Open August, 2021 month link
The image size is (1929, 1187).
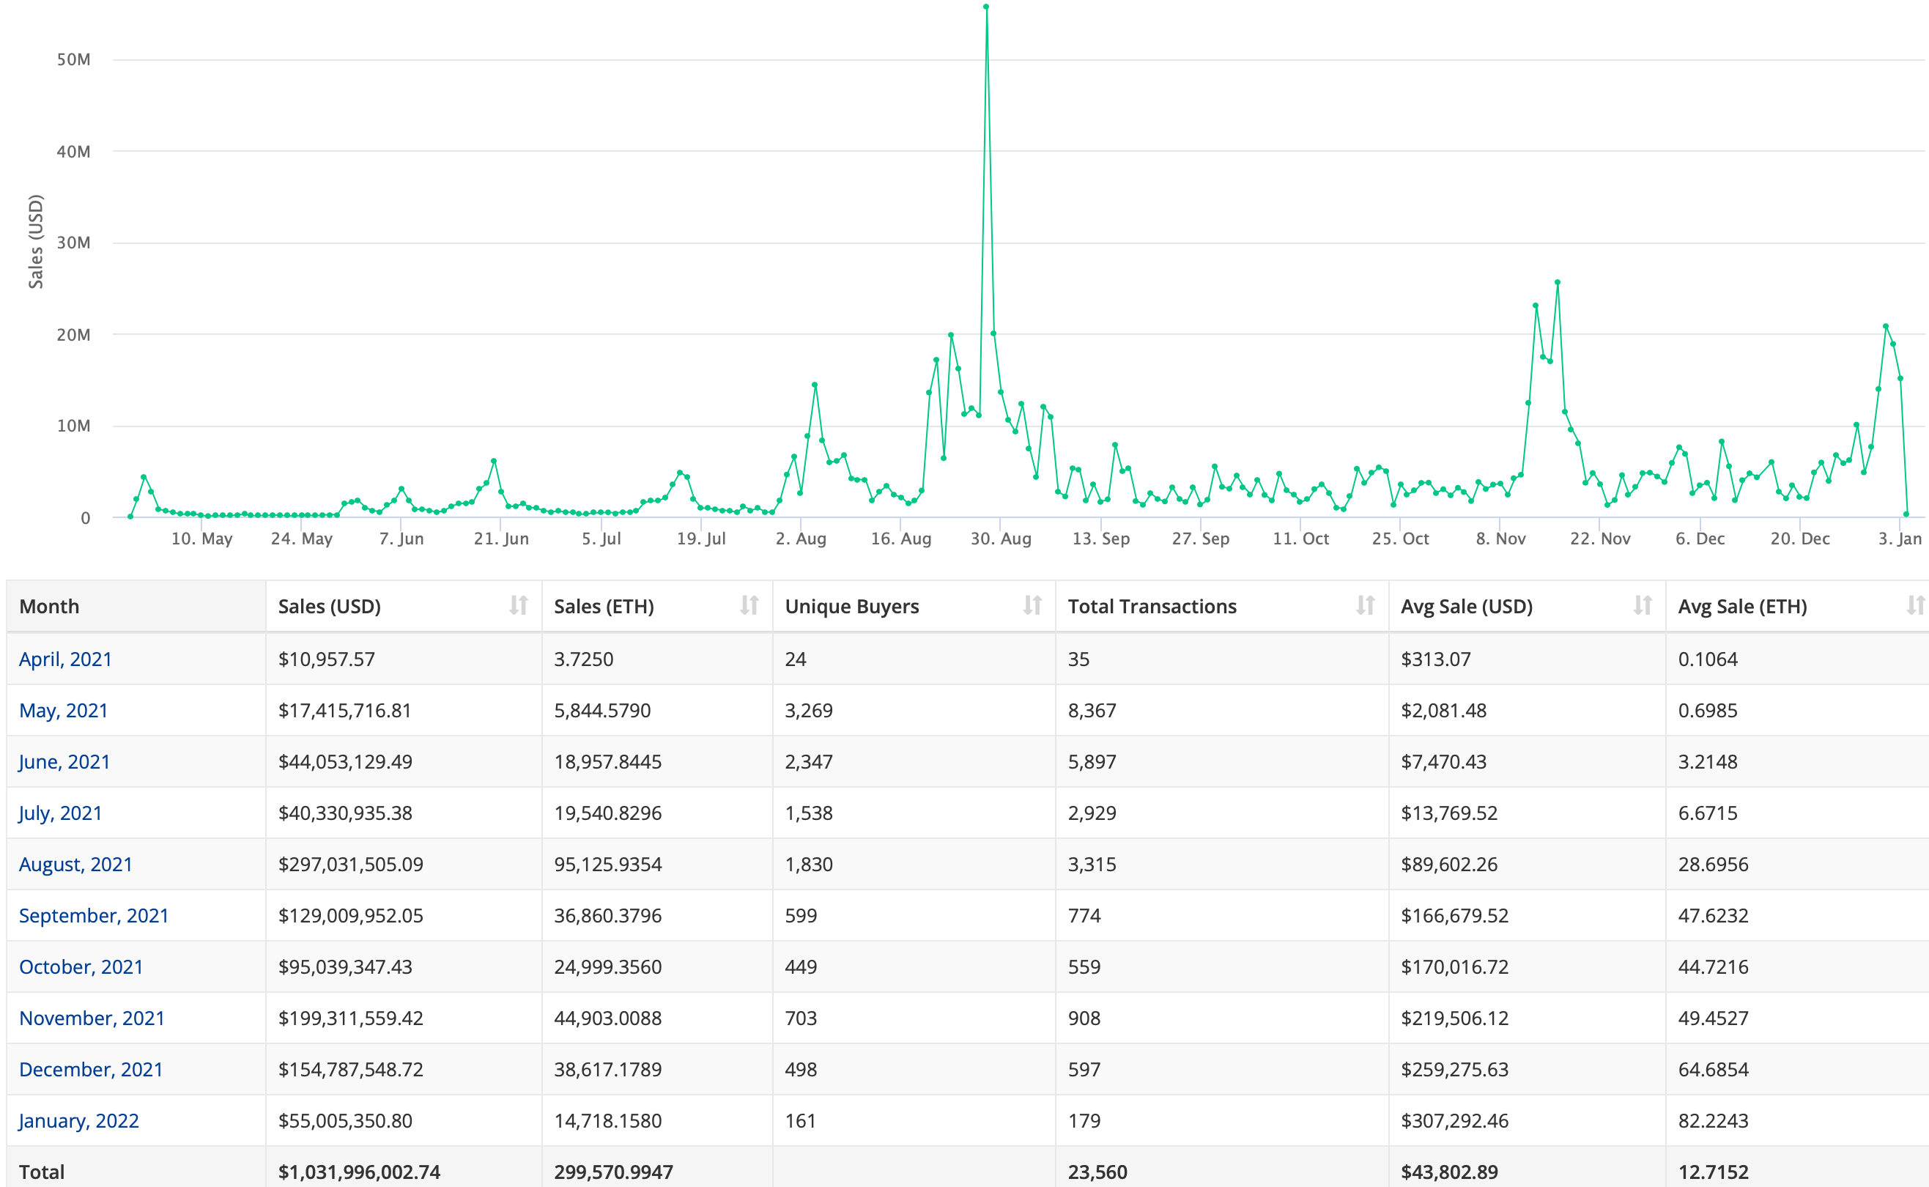pos(75,865)
